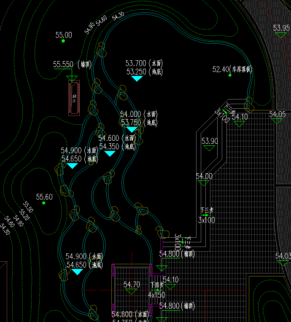Select the 53.95 elevation label

(281, 28)
